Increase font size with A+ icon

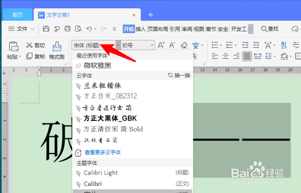pos(161,45)
